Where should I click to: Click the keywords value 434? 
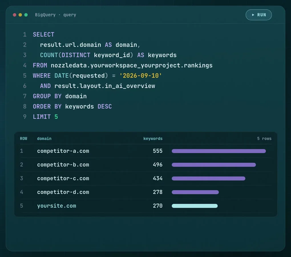pos(158,178)
